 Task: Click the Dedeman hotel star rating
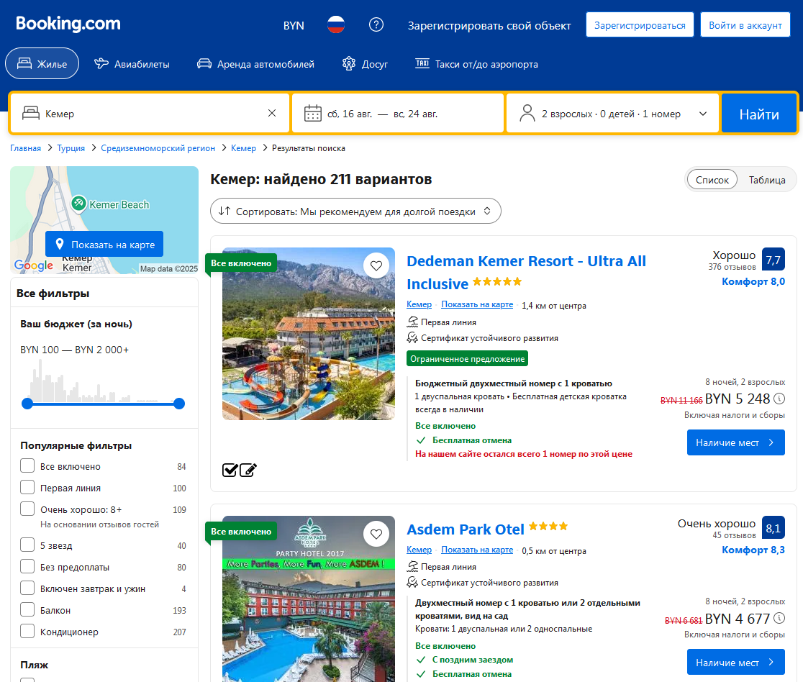tap(496, 281)
